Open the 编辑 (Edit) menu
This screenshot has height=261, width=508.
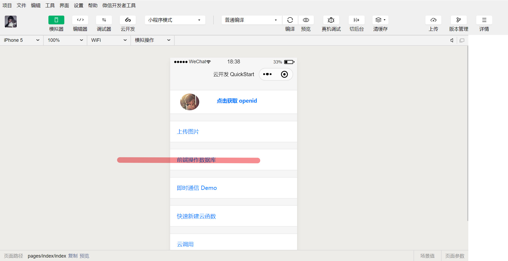(x=36, y=6)
